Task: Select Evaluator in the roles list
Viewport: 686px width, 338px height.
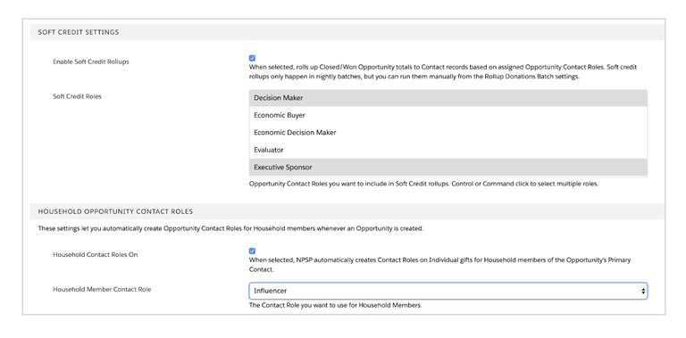Action: [x=448, y=150]
